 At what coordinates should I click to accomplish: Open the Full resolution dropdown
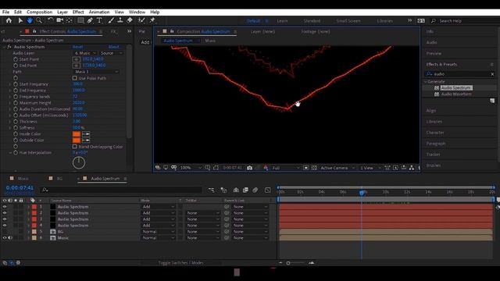coord(286,168)
